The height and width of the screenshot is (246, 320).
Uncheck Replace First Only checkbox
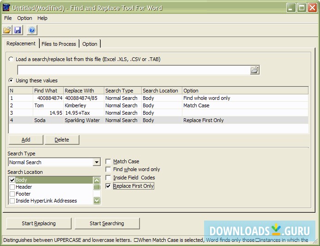coord(108,186)
